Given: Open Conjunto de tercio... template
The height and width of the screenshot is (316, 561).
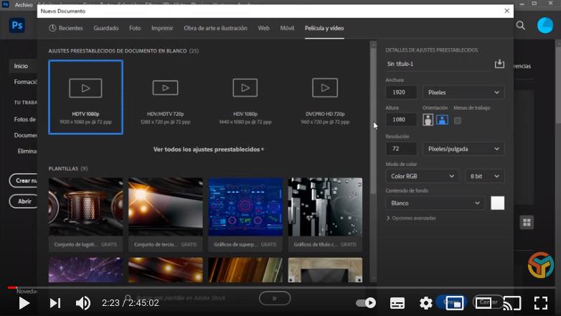Looking at the screenshot, I should pyautogui.click(x=165, y=214).
